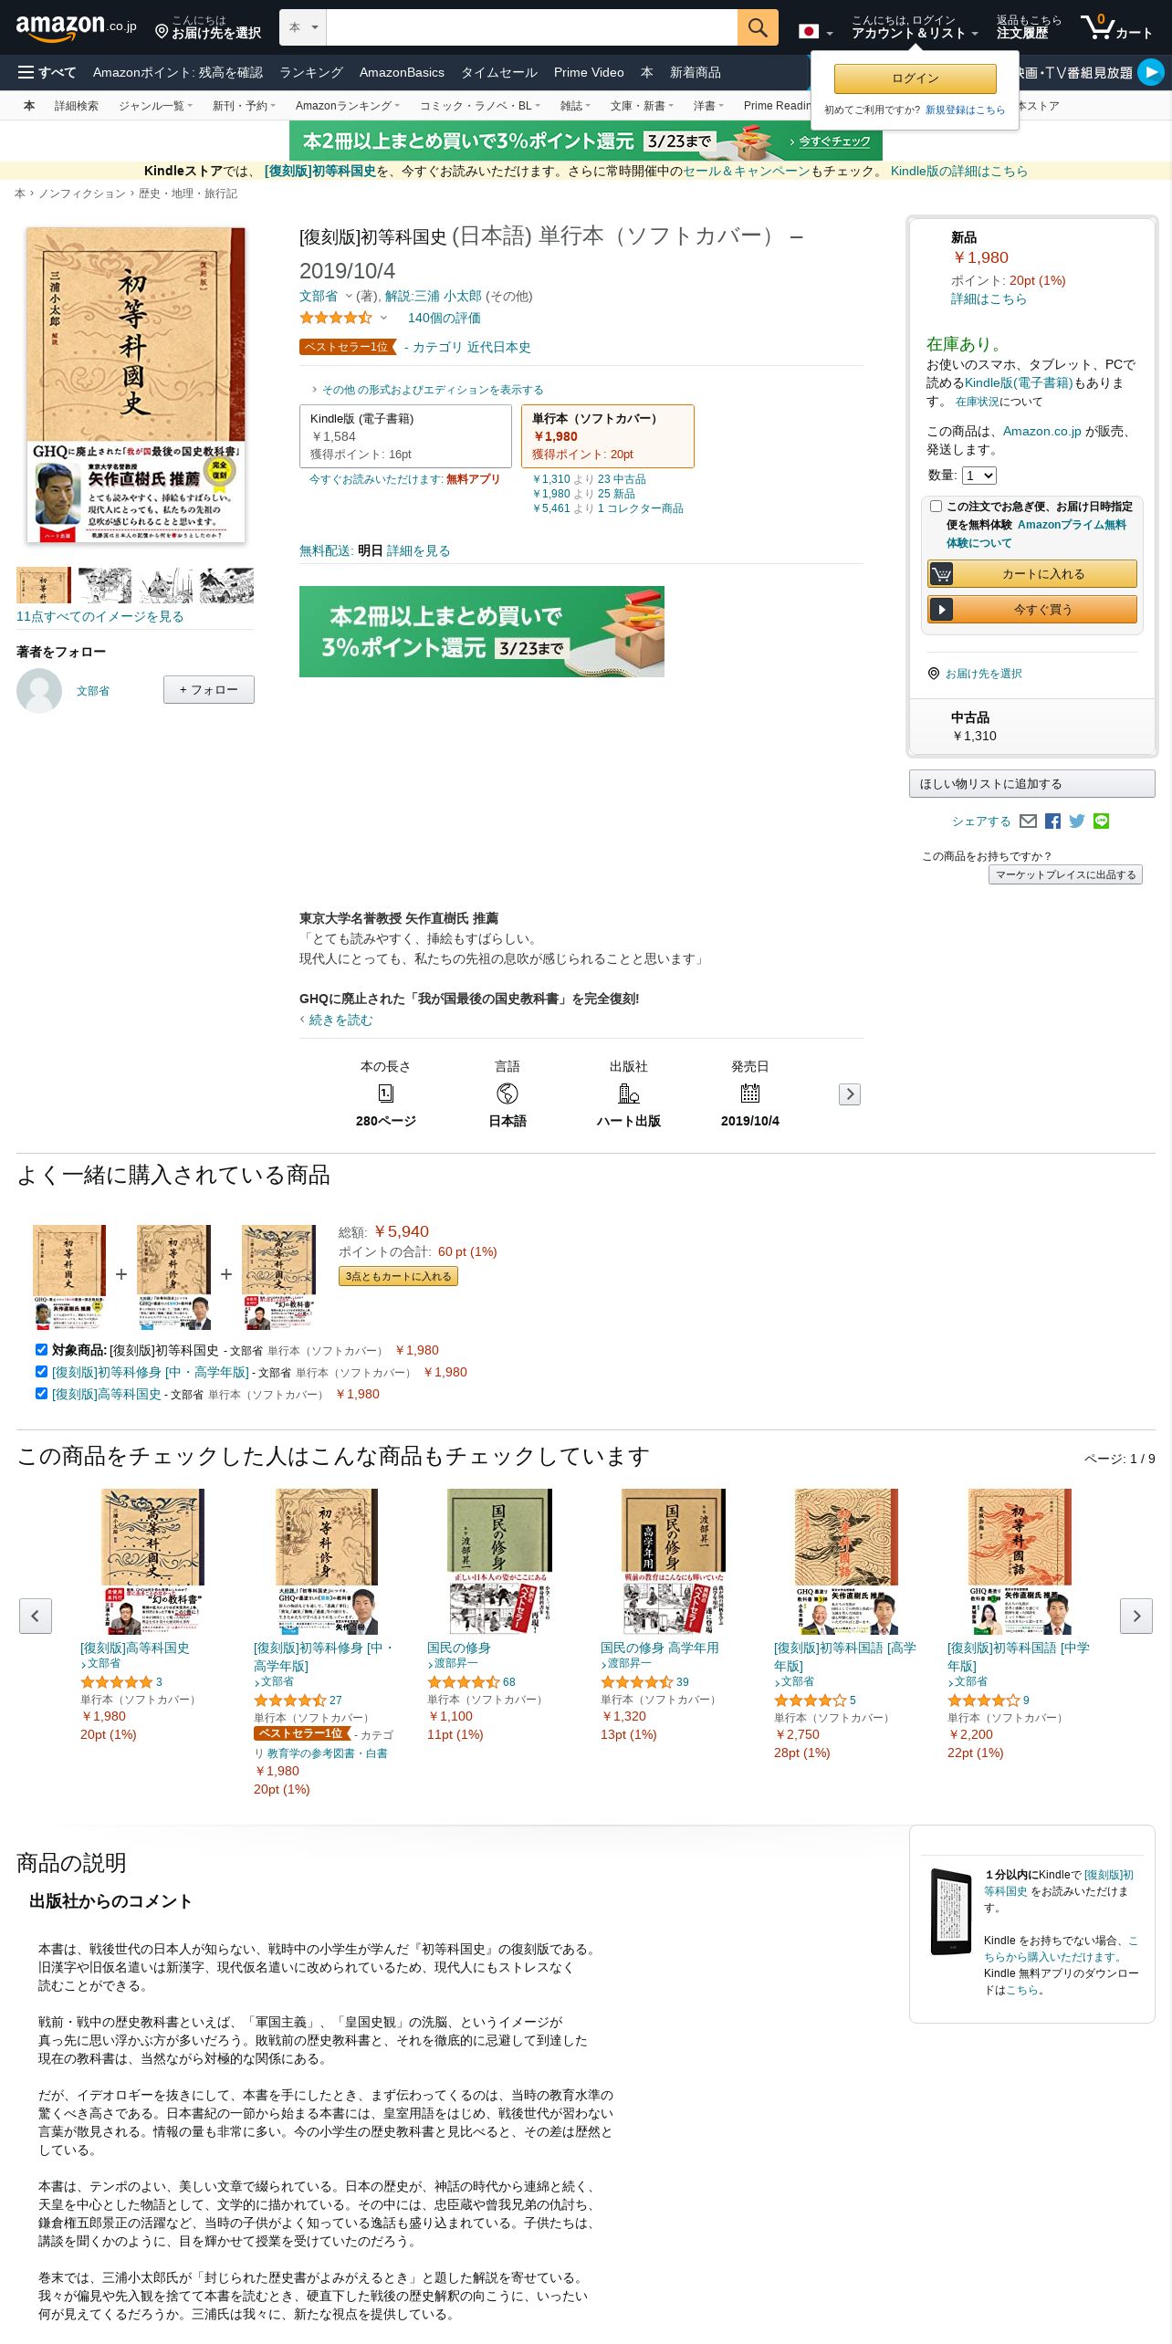Share via Facebook icon

coord(1052,821)
